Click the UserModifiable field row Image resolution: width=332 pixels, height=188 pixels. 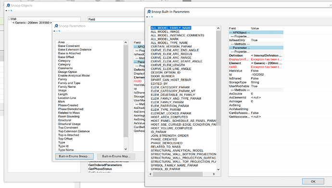pos(256,86)
